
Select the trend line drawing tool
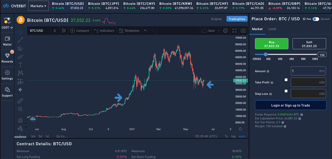pyautogui.click(x=20, y=40)
